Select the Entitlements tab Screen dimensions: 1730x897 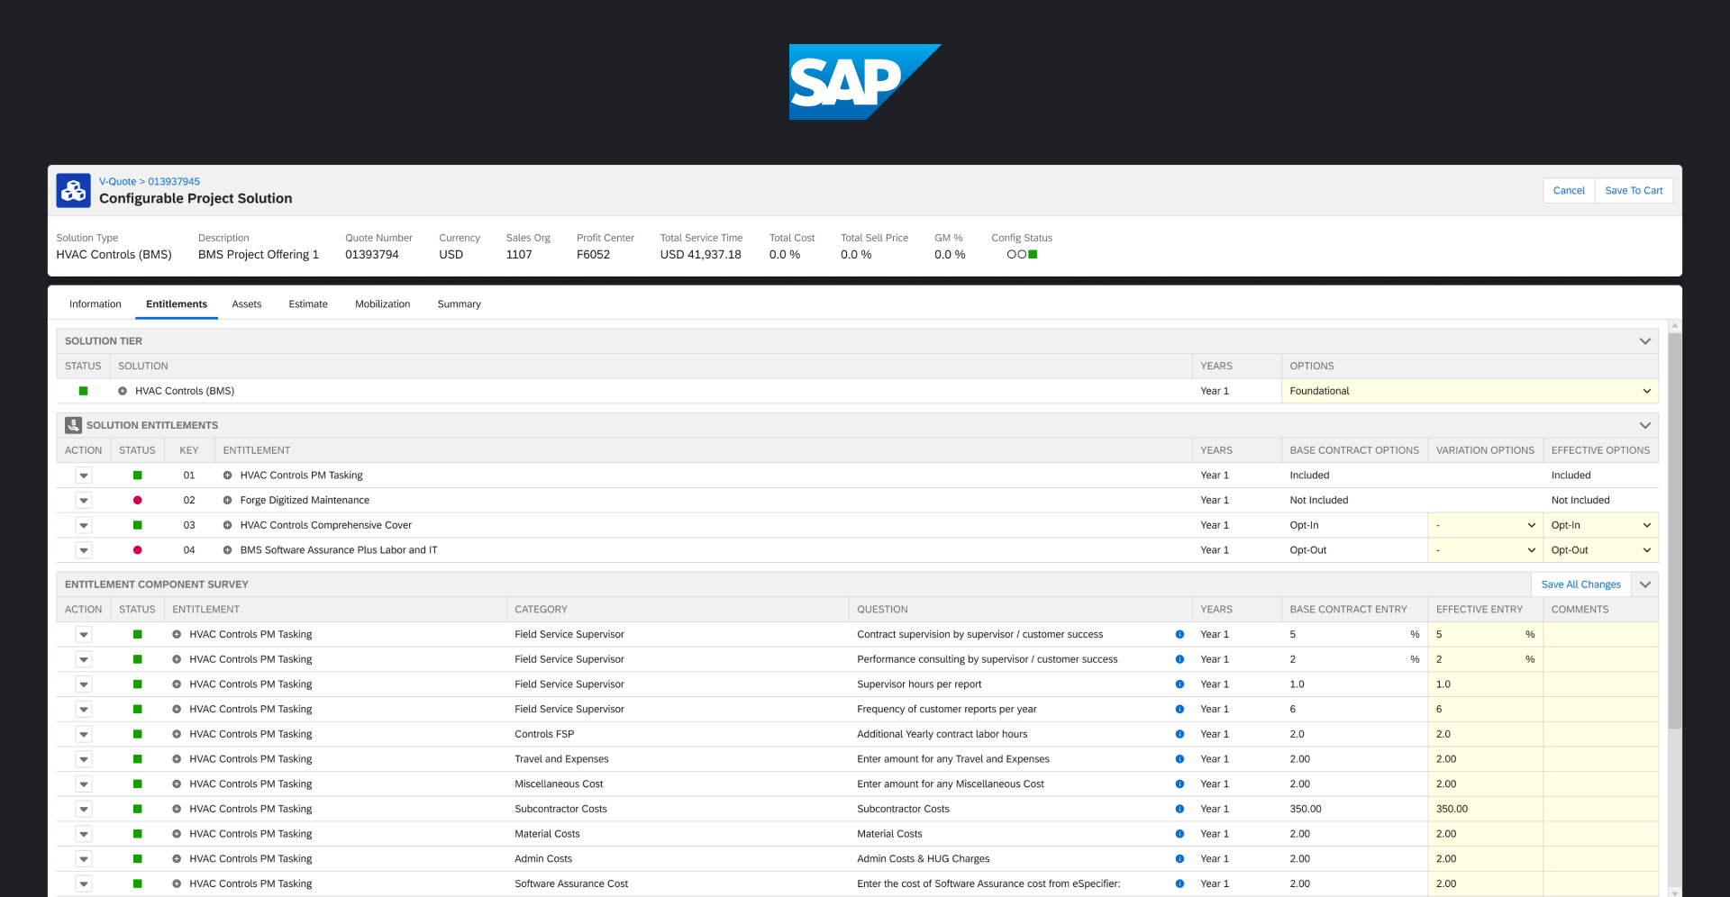177,304
